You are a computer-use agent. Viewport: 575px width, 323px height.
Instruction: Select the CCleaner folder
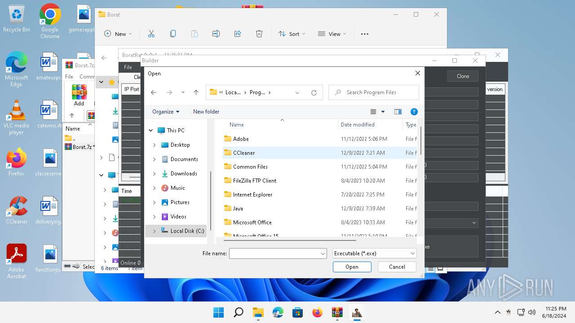(x=244, y=153)
